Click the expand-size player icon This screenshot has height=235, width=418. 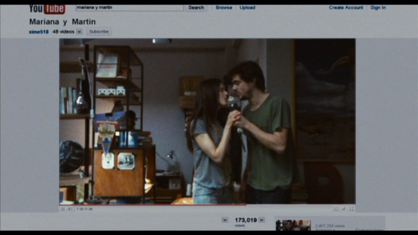click(344, 209)
